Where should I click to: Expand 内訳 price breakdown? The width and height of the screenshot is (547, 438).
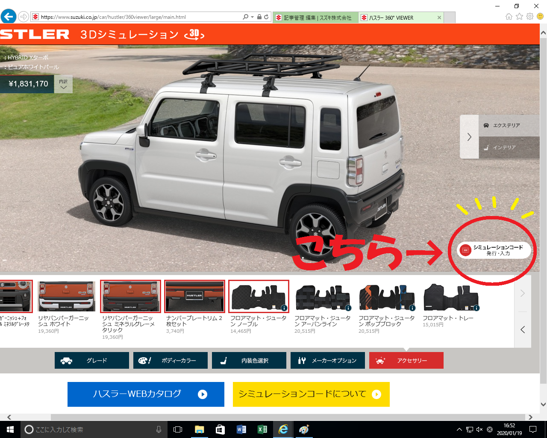[x=63, y=84]
